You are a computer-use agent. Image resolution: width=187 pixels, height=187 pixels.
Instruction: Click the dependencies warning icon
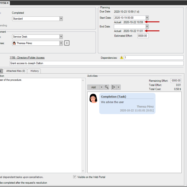point(121,58)
